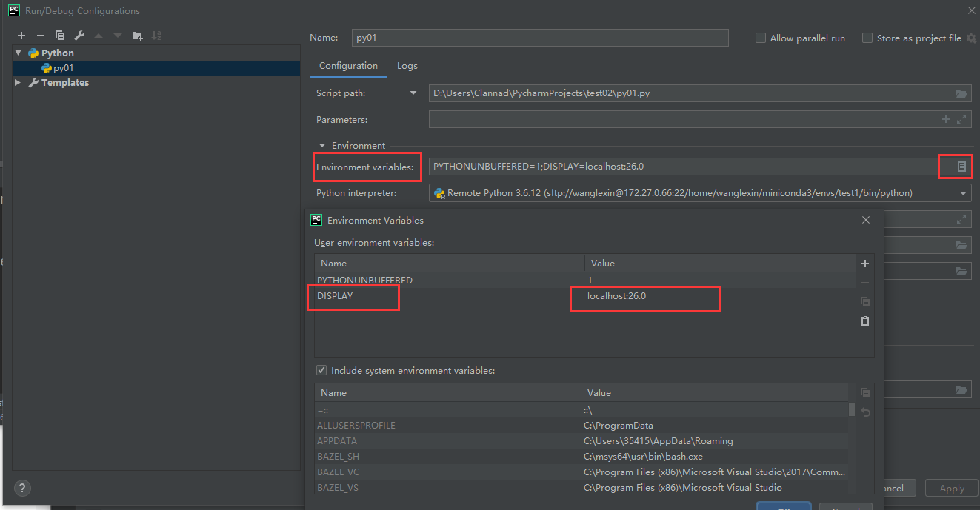Expand the Templates tree node
Image resolution: width=980 pixels, height=510 pixels.
pos(18,83)
